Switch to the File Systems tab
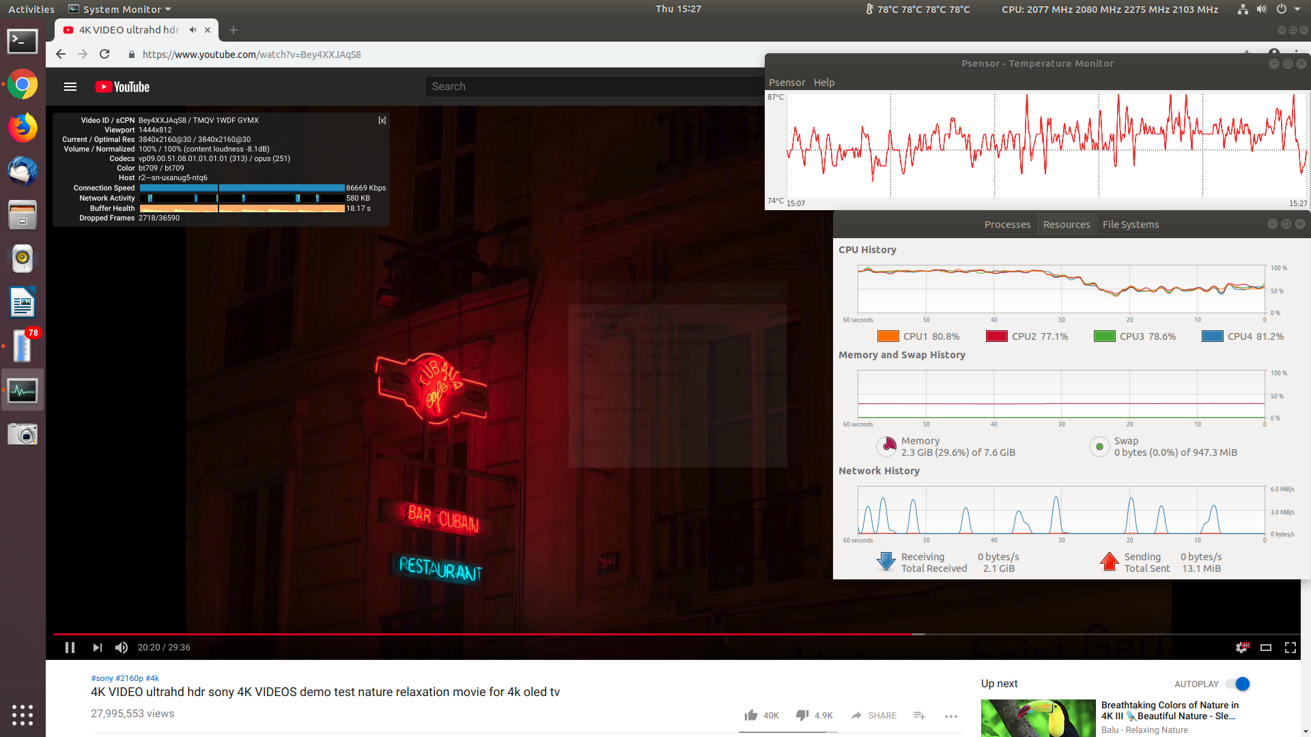The height and width of the screenshot is (737, 1311). point(1131,225)
